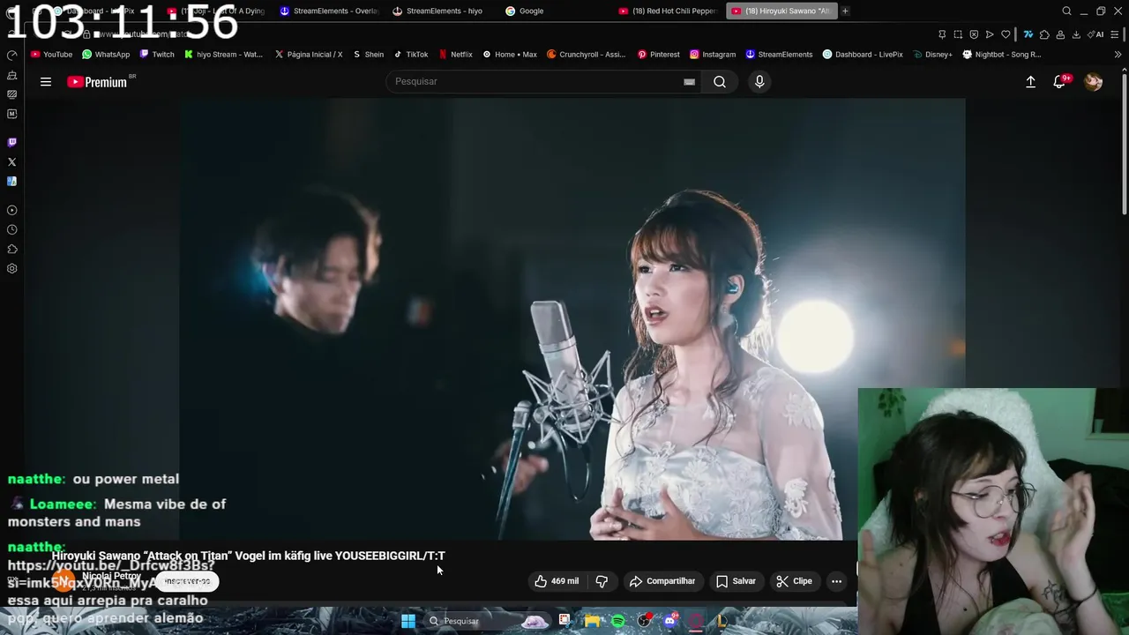Open browser extensions cube icon
Image resolution: width=1129 pixels, height=635 pixels.
[x=1044, y=34]
